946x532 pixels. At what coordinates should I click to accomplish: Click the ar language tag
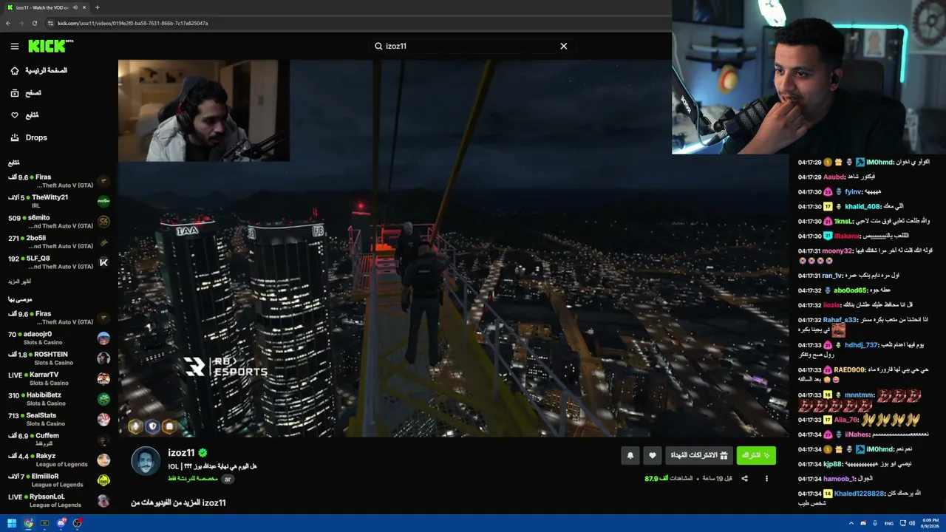[228, 479]
